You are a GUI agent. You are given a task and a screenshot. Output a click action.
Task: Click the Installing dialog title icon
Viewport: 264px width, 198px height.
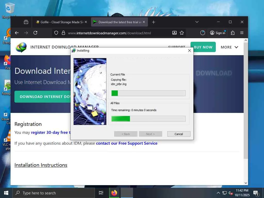pyautogui.click(x=73, y=51)
